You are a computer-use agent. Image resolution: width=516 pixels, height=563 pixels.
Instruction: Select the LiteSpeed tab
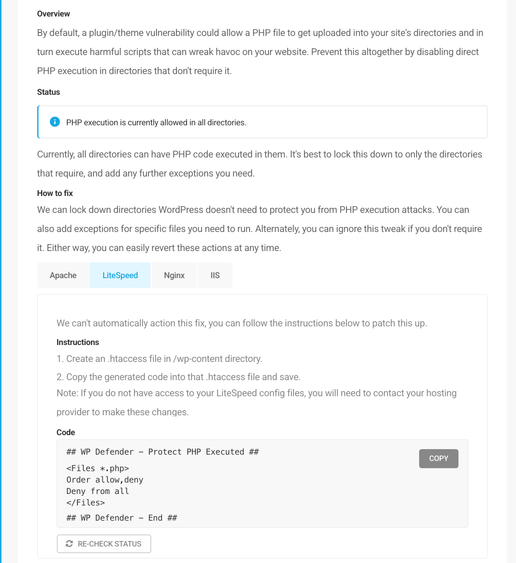(120, 275)
